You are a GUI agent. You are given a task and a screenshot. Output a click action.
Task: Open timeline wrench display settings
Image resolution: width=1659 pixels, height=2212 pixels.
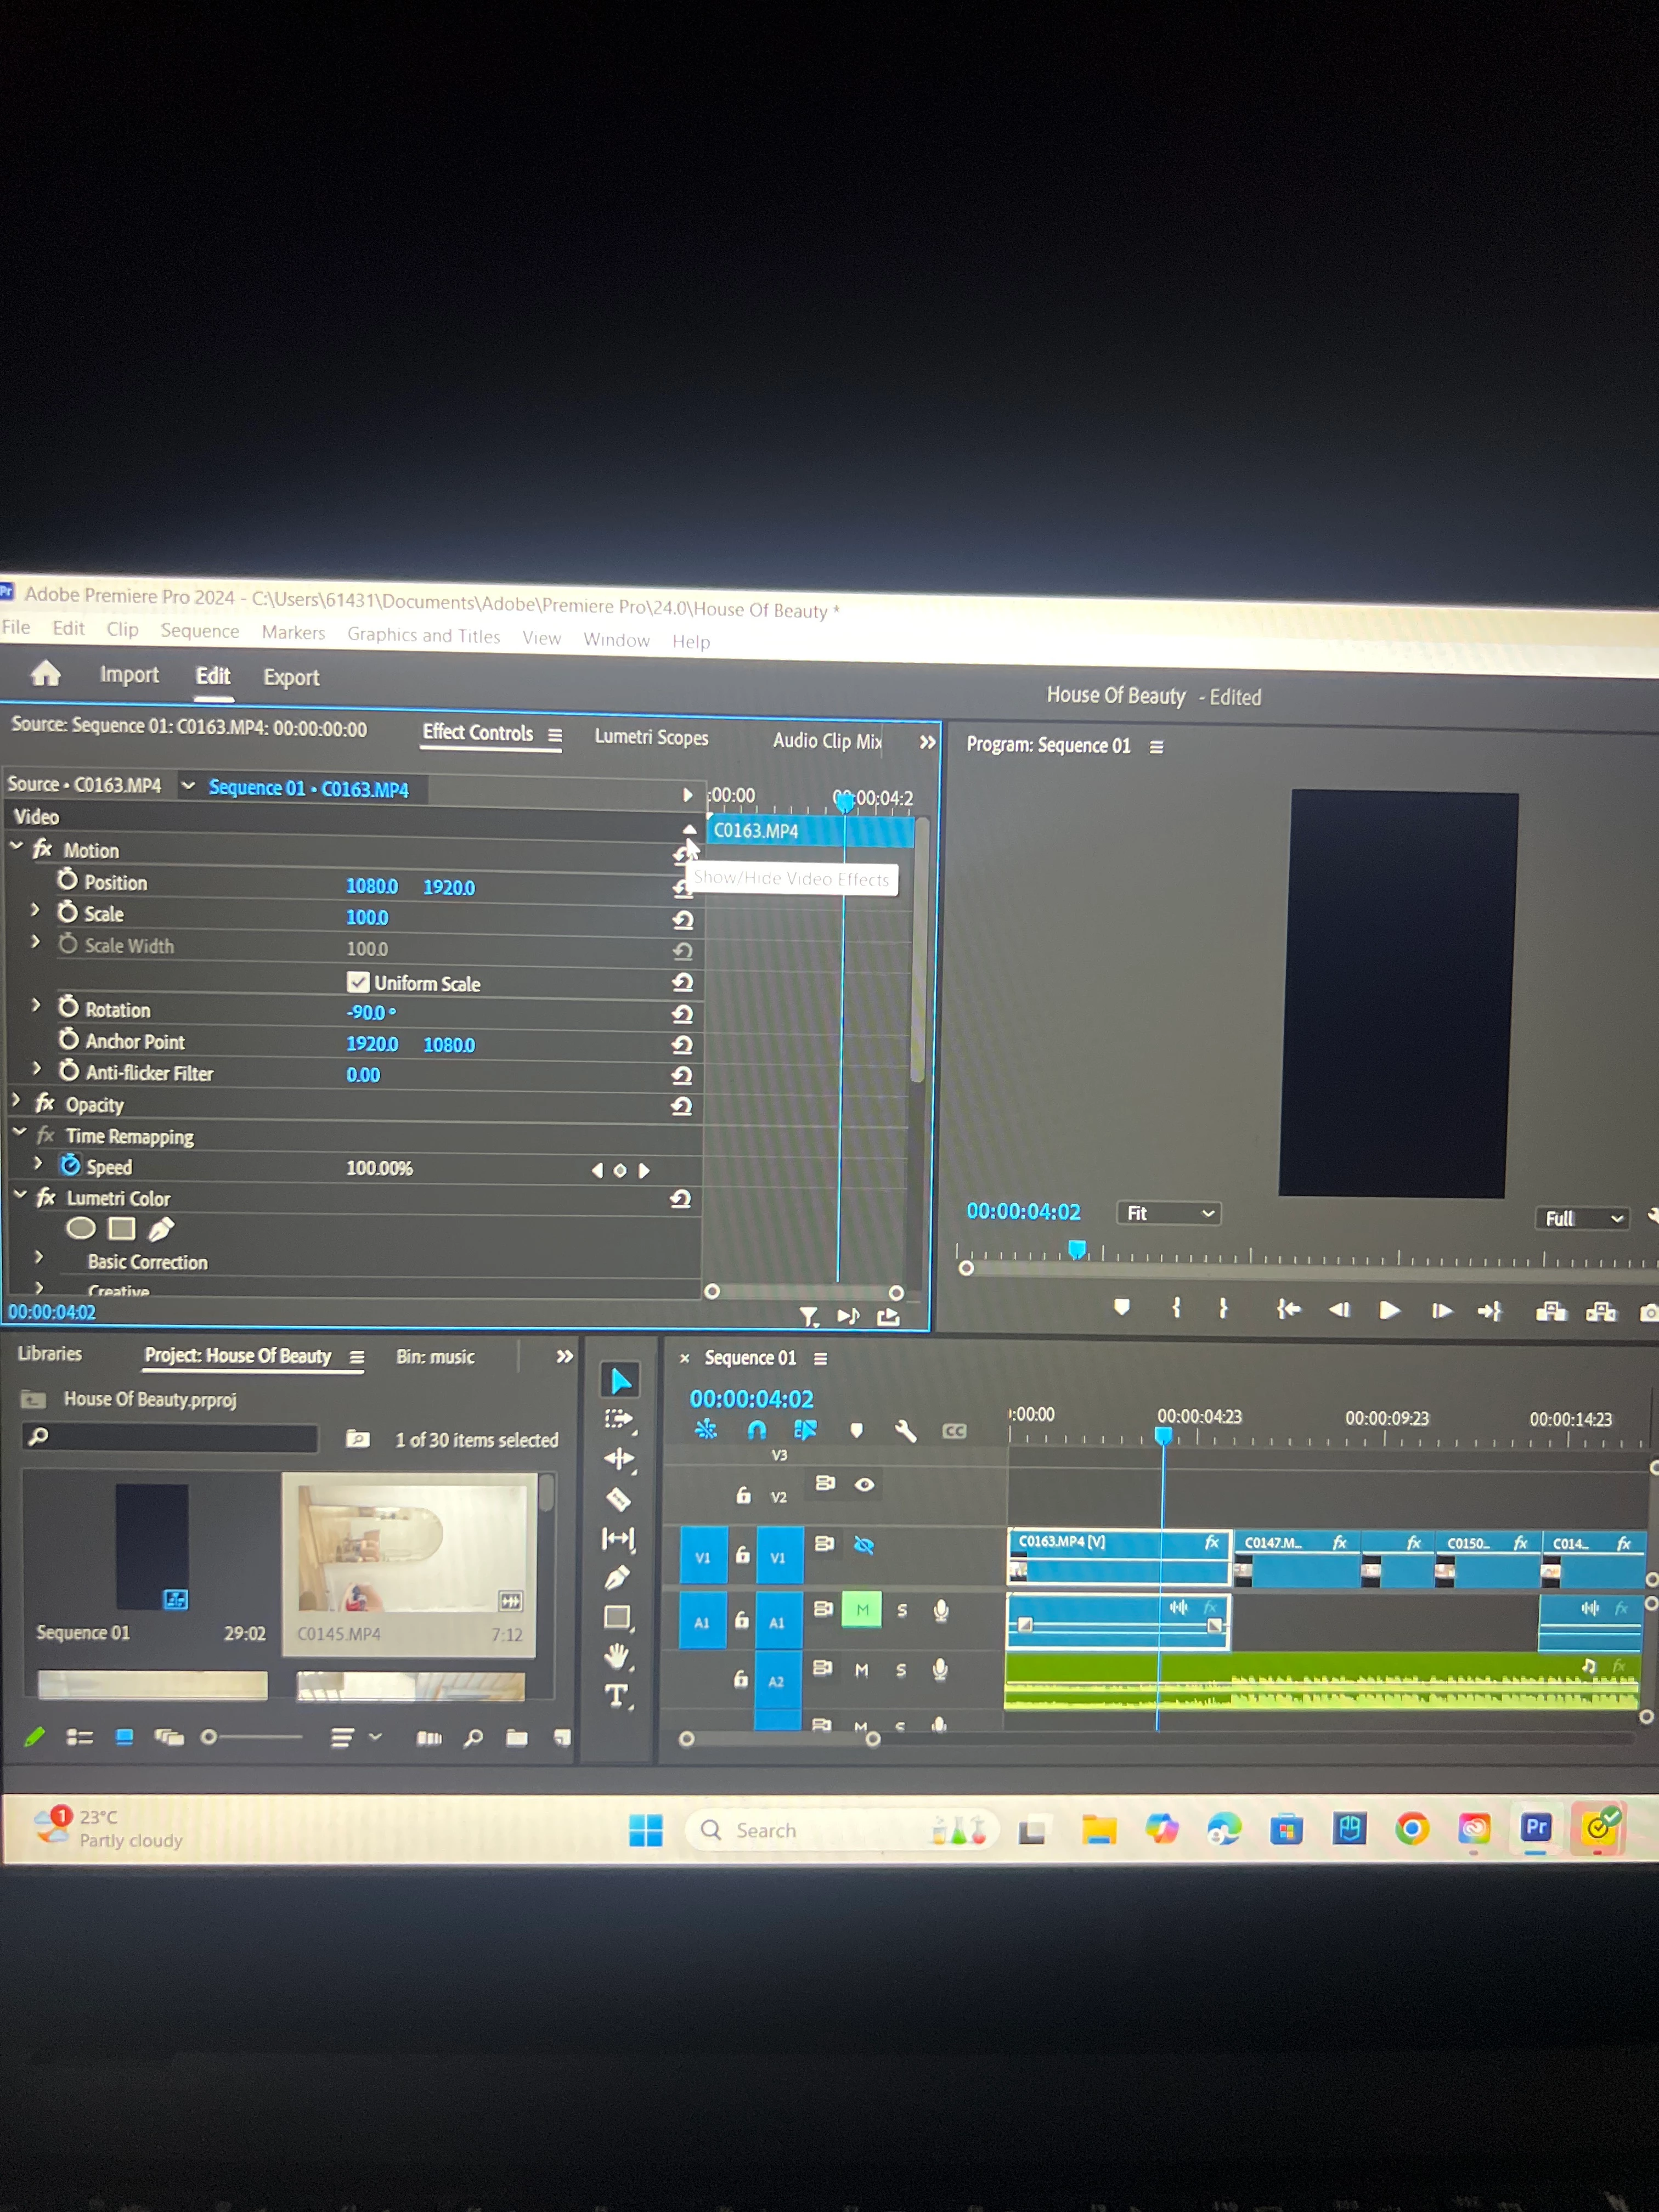(905, 1431)
